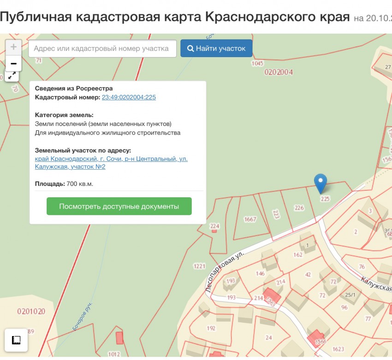
Task: Click the magnifier icon in search button
Action: point(190,48)
